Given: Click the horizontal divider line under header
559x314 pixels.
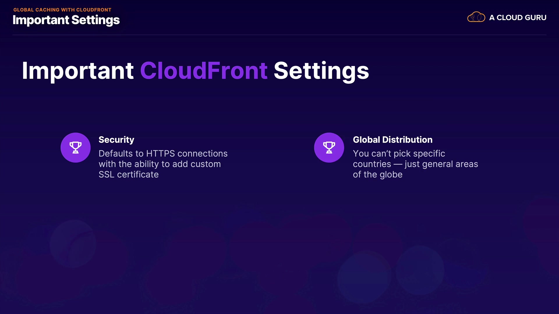Looking at the screenshot, I should pyautogui.click(x=279, y=35).
